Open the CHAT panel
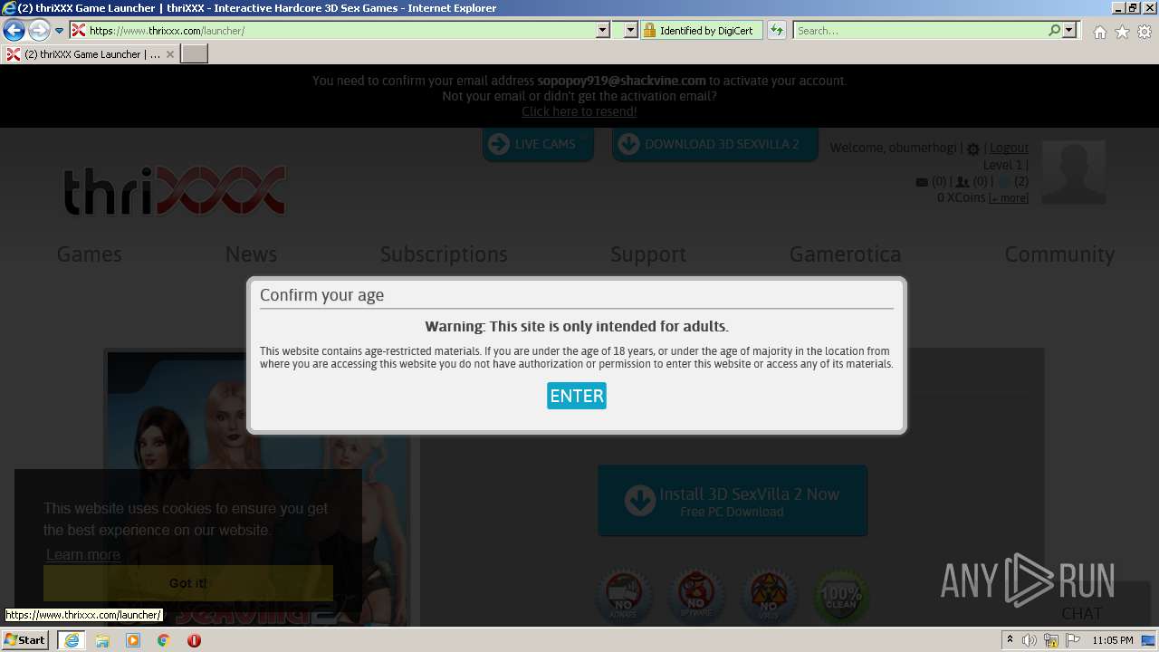 [x=1081, y=613]
